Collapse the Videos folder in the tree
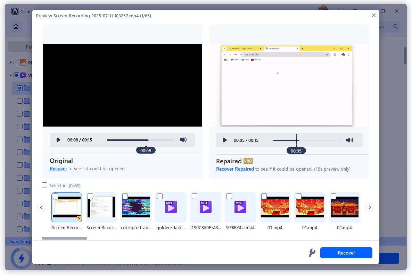Image resolution: width=412 pixels, height=276 pixels. (10, 75)
